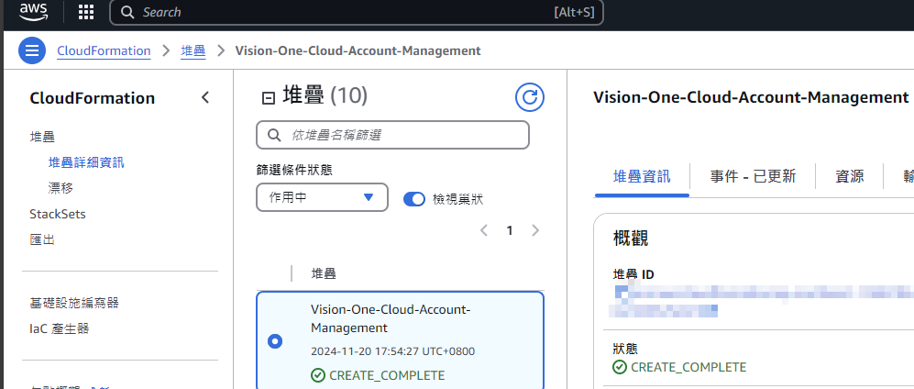Open 基礎設施編寫器 in the sidebar
Screen dimensions: 914x389
74,303
